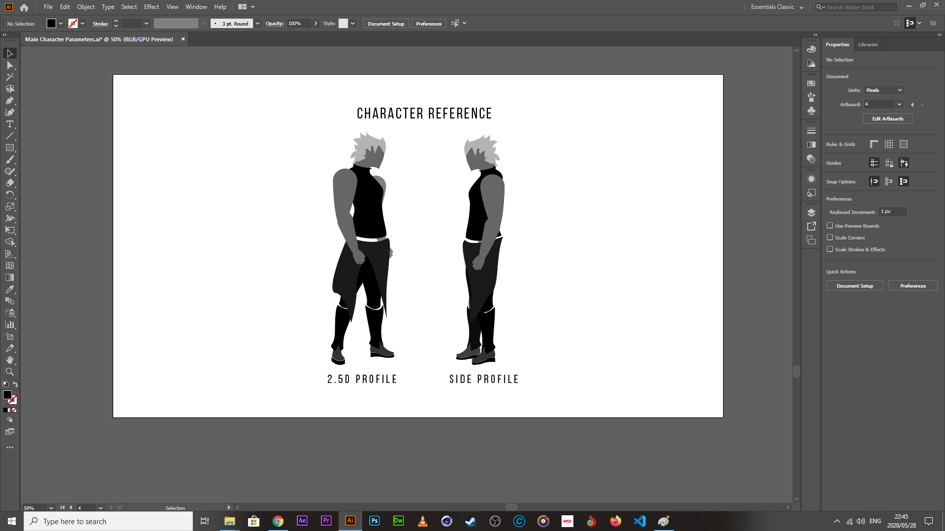Open the Layers panel icon

click(x=811, y=213)
